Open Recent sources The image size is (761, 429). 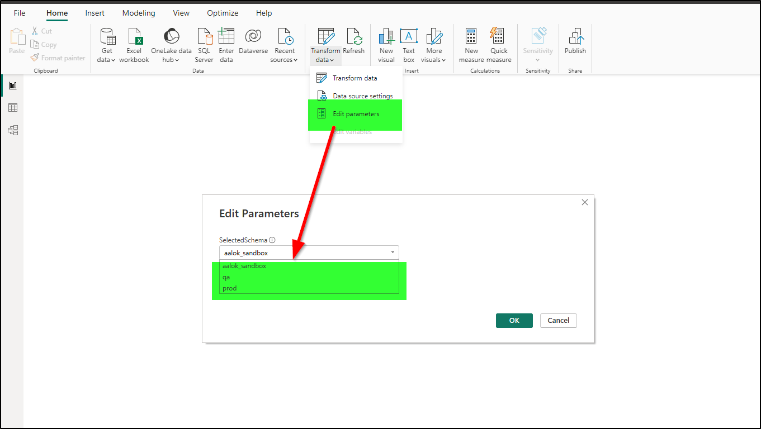pos(284,45)
